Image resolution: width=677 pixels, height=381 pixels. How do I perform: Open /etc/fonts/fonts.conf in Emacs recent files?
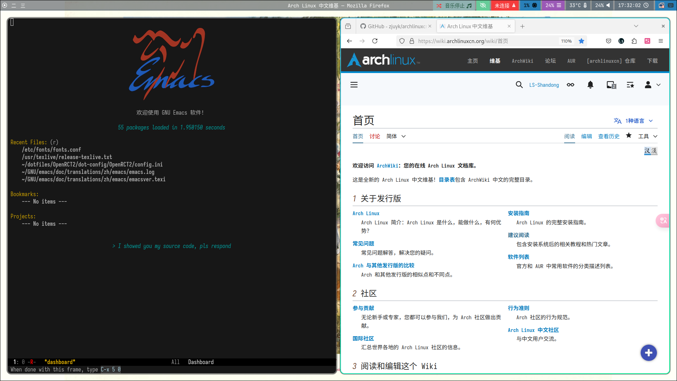click(x=51, y=150)
